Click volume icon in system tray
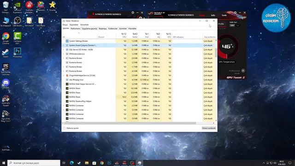 [275, 163]
